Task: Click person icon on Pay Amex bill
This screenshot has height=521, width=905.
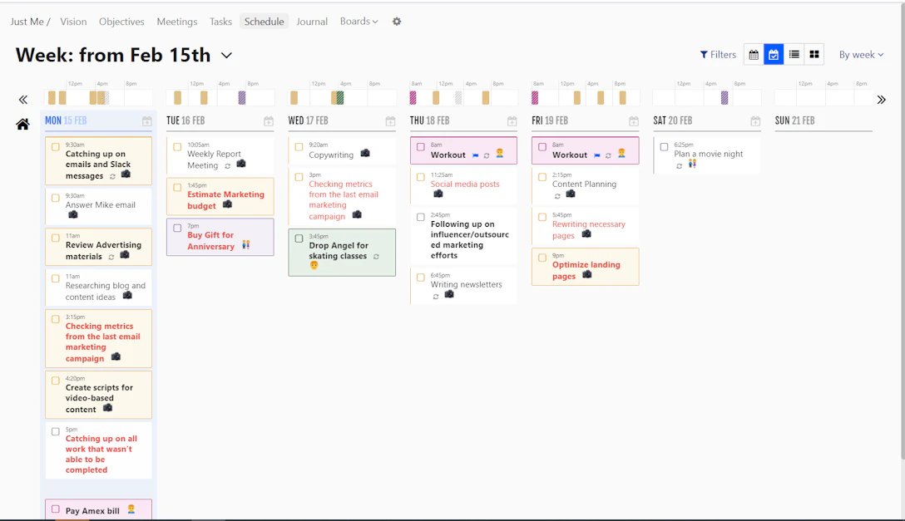Action: tap(131, 509)
